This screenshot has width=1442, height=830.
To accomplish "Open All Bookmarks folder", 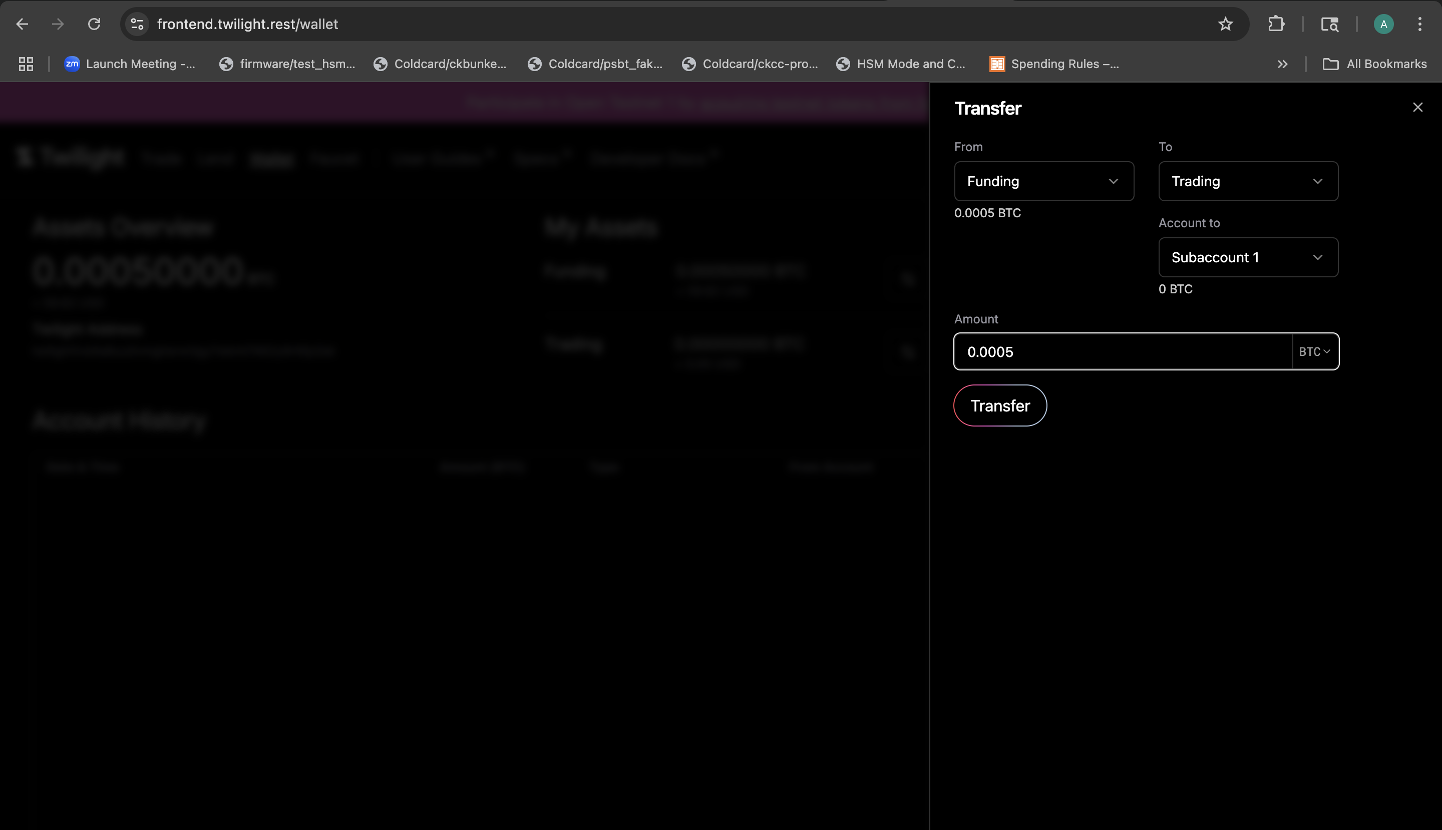I will pos(1374,64).
